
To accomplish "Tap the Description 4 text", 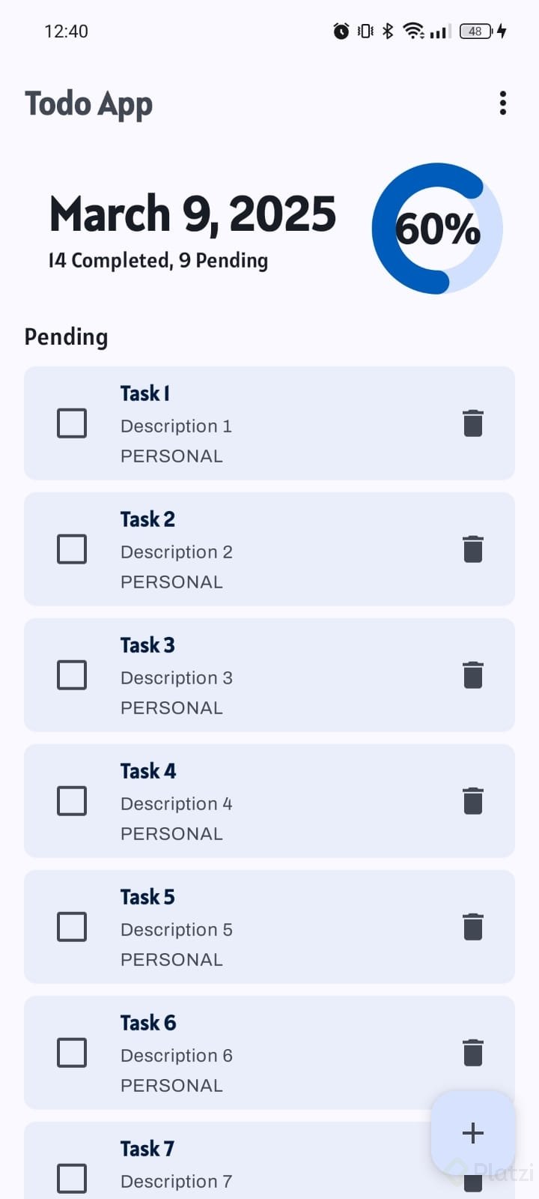I will click(177, 804).
